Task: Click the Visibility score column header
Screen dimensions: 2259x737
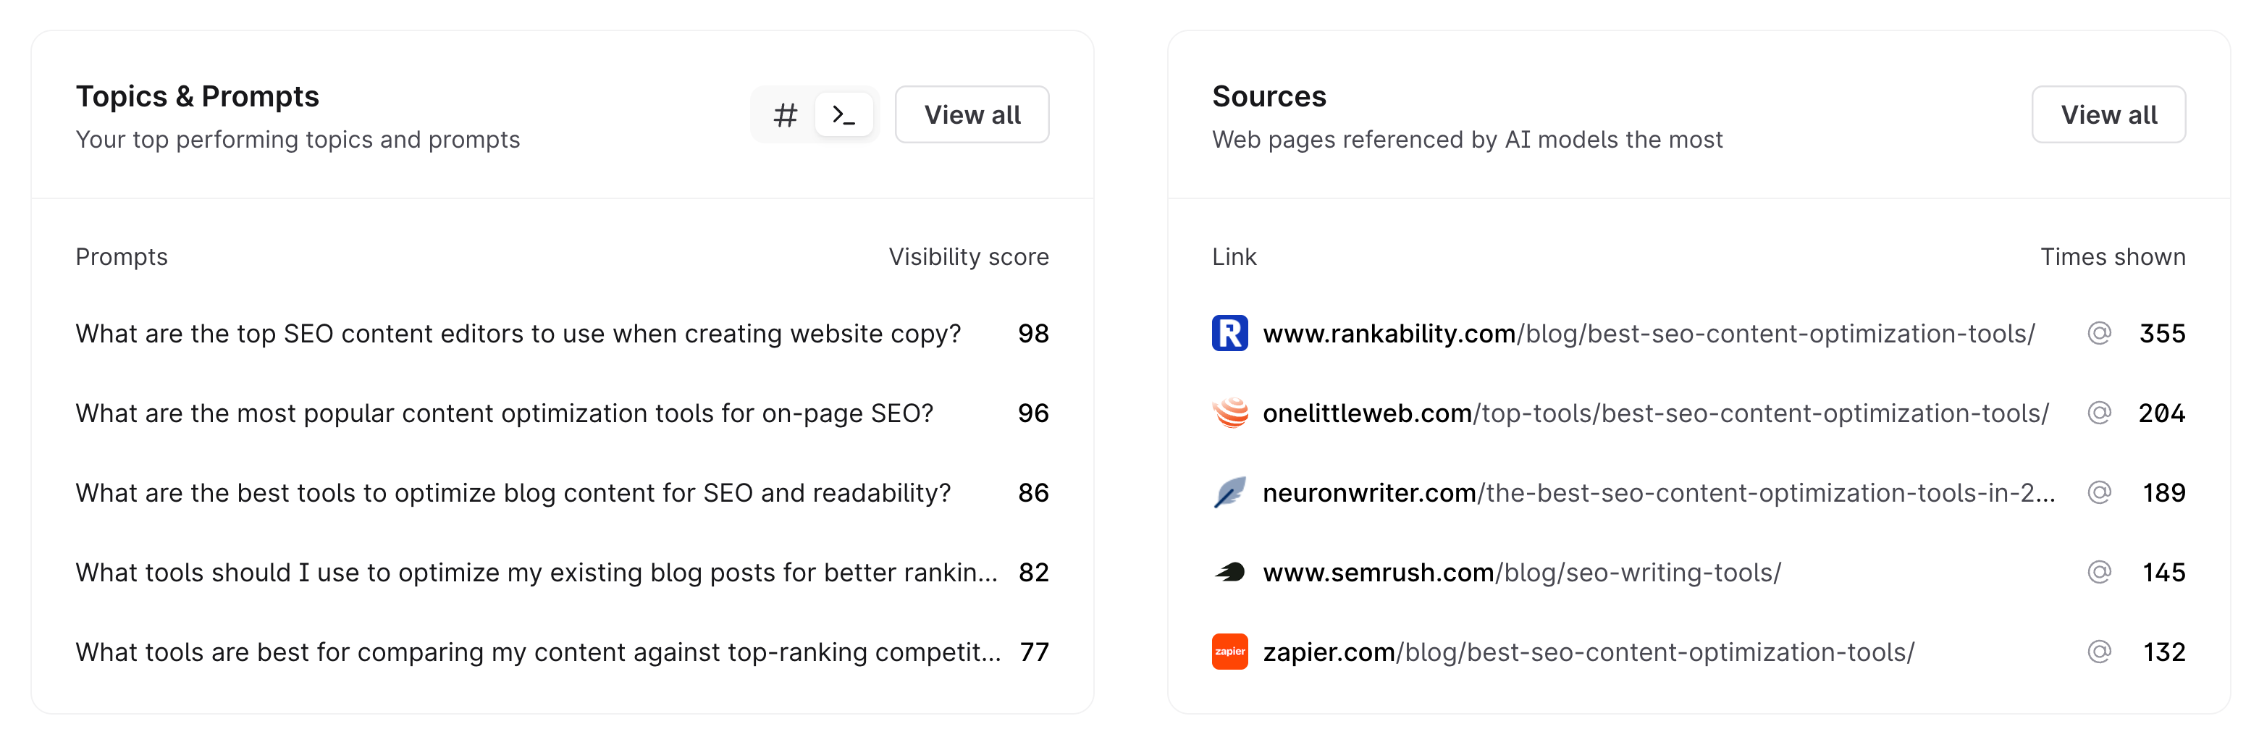Action: coord(968,257)
